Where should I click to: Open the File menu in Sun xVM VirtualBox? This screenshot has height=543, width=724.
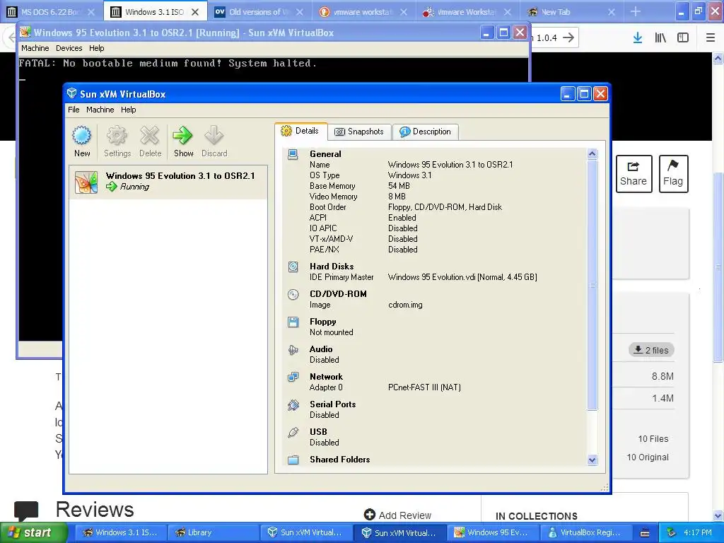coord(74,110)
